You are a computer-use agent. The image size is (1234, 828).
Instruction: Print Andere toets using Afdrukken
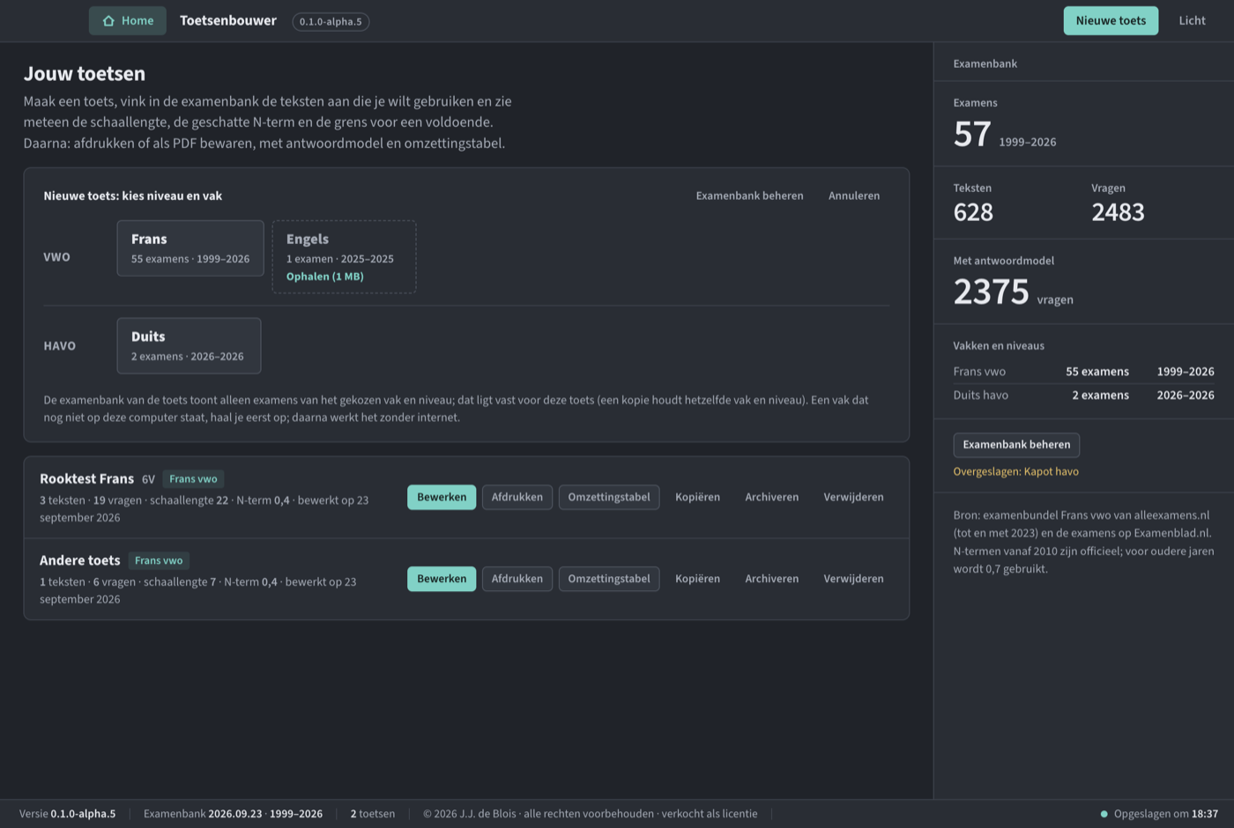[517, 579]
